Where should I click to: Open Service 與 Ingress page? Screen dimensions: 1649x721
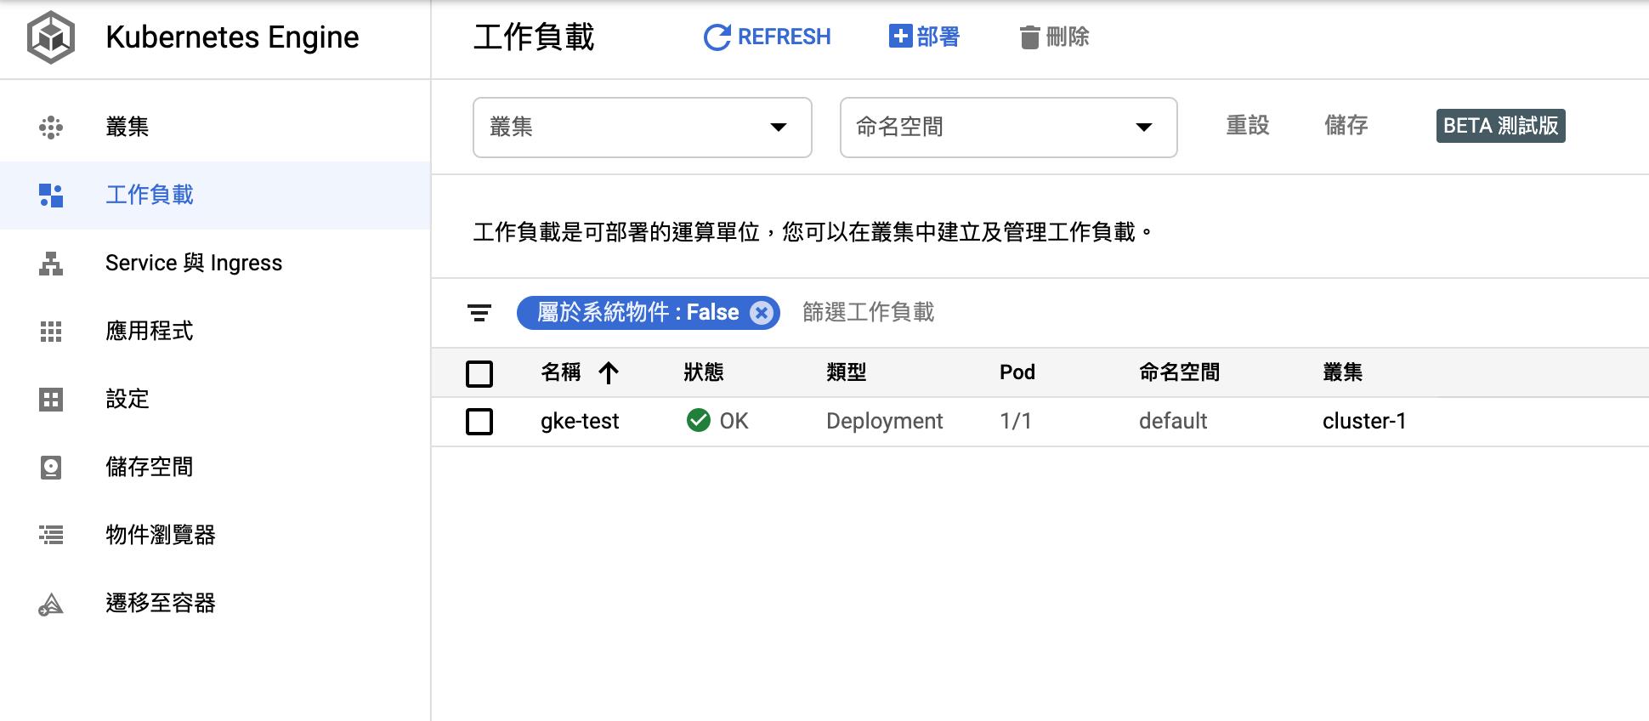(x=215, y=264)
